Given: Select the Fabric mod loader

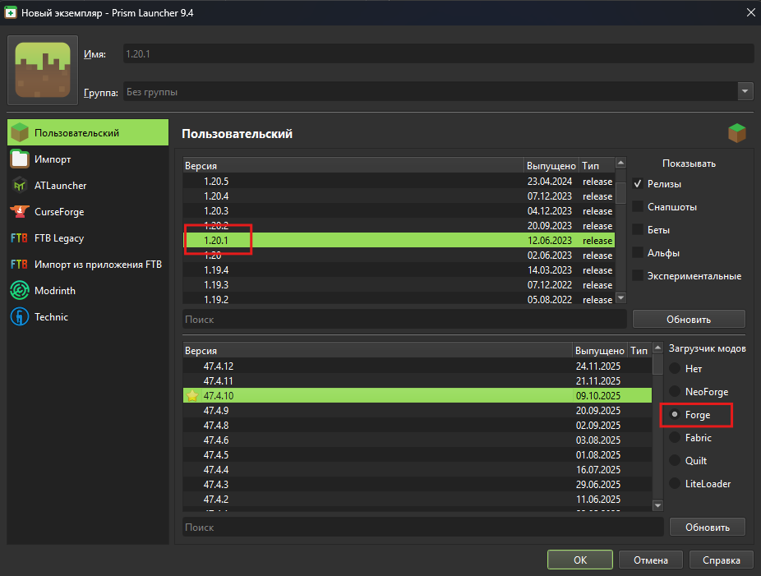Looking at the screenshot, I should click(675, 437).
